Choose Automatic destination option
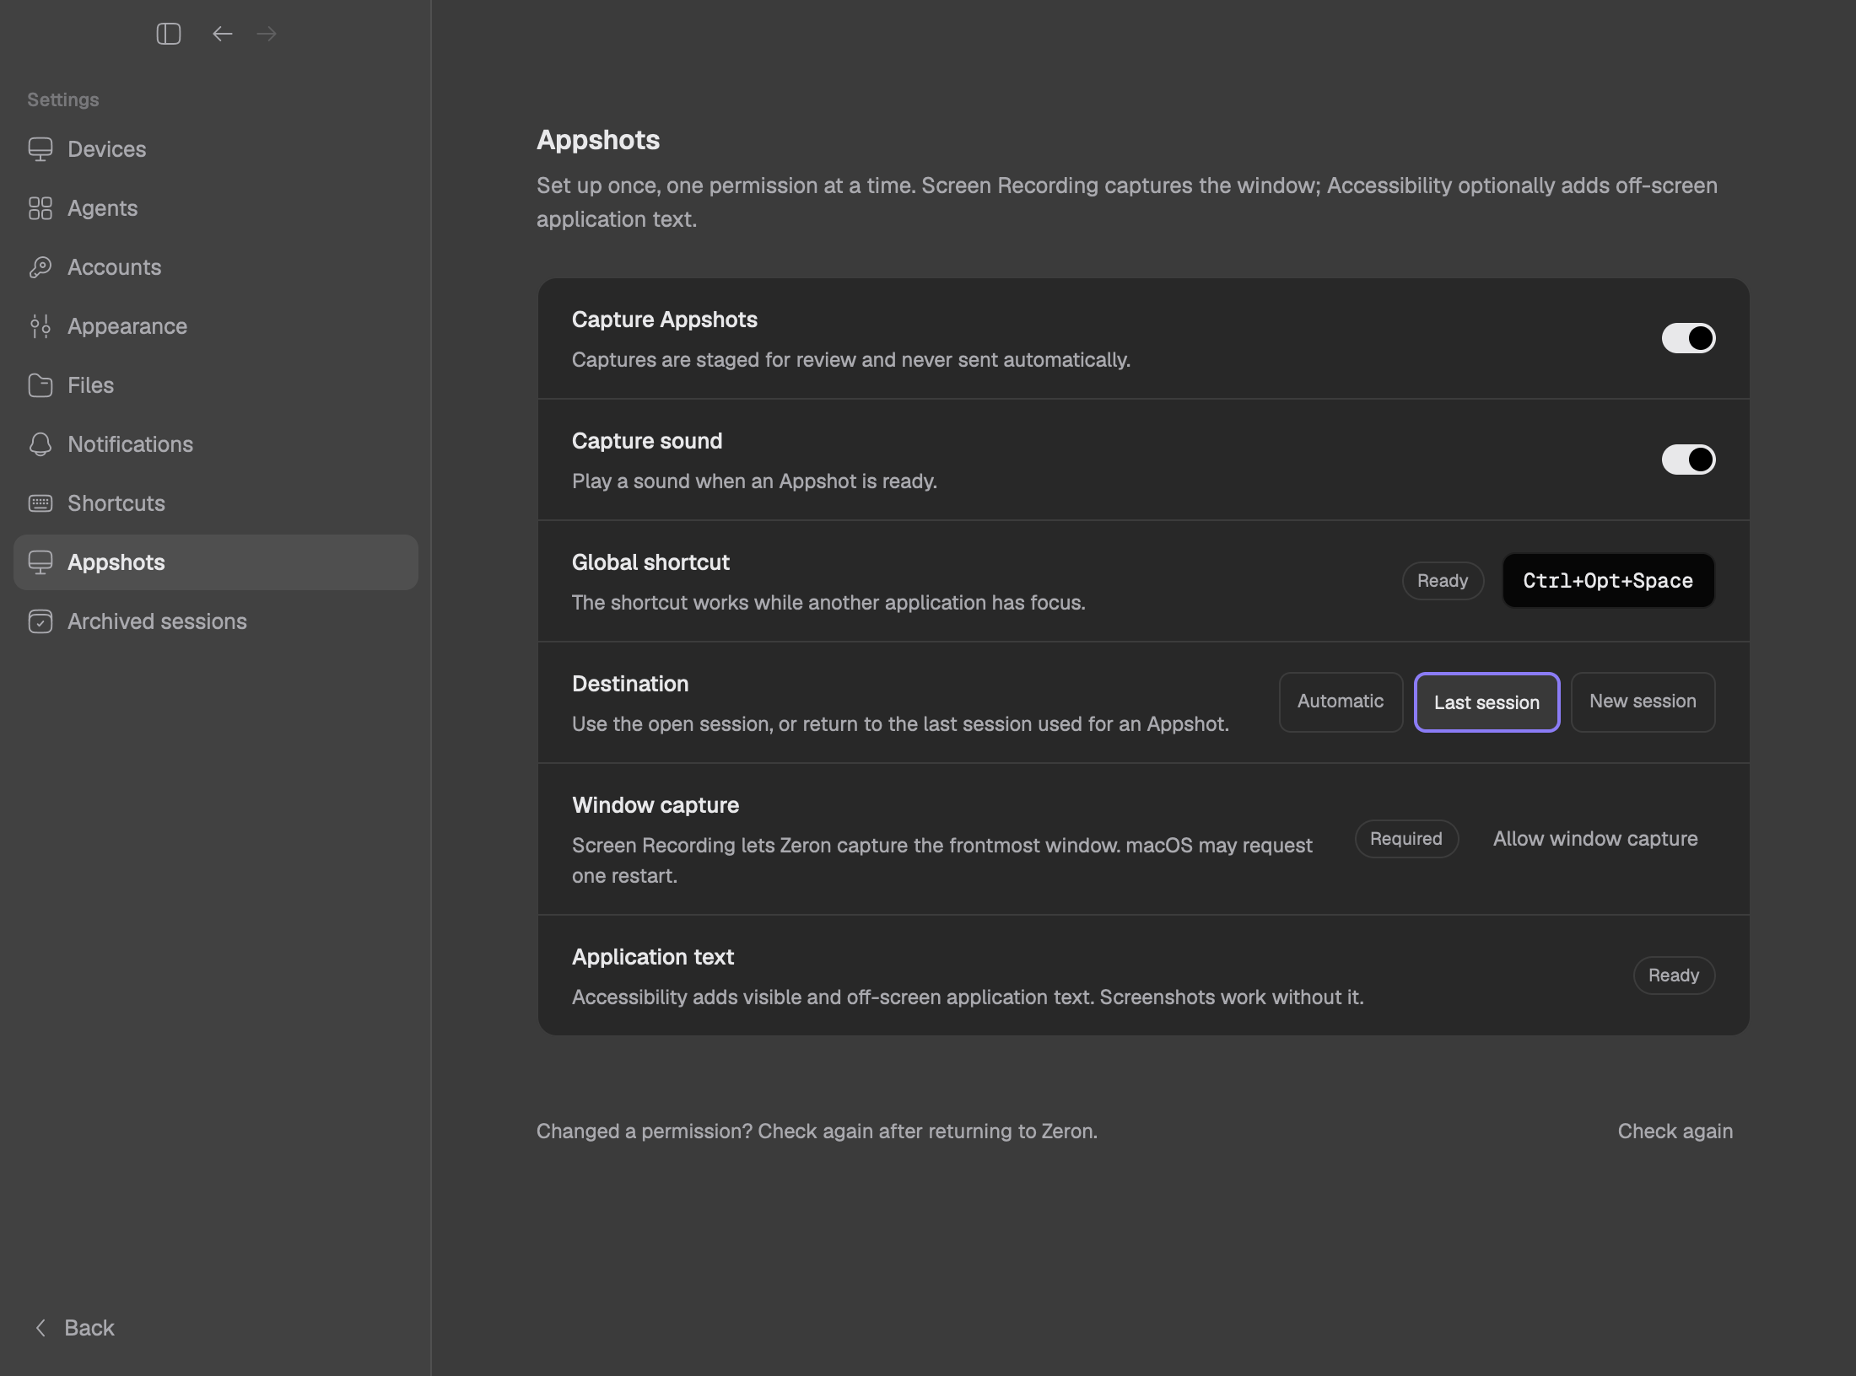This screenshot has height=1376, width=1856. click(1341, 701)
